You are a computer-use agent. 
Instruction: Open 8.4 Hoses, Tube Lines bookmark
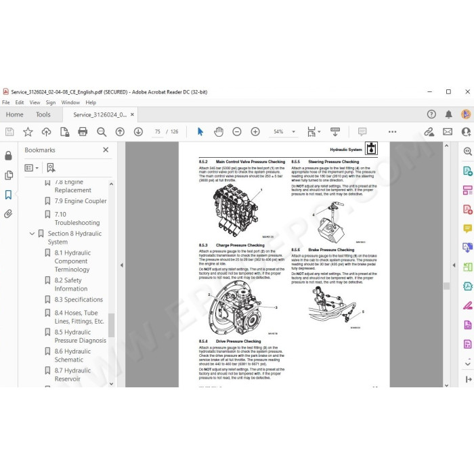(x=79, y=317)
